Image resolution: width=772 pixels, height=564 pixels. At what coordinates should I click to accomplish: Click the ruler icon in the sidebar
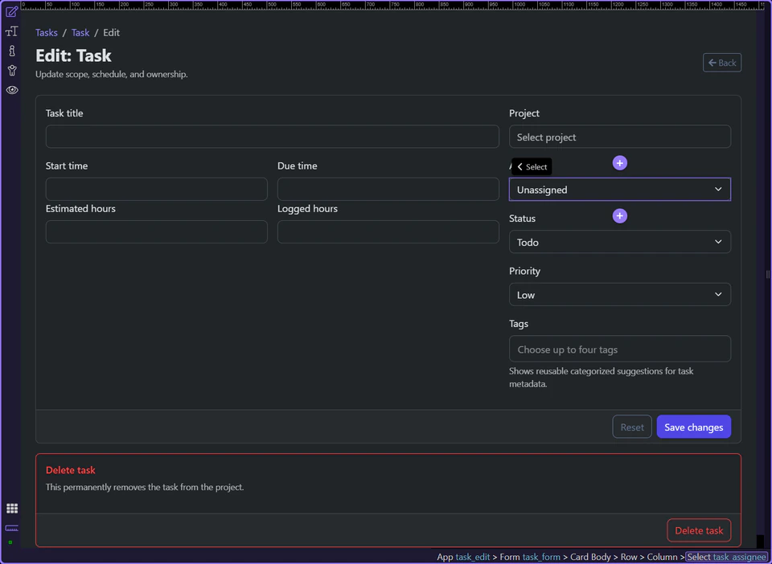point(11,529)
